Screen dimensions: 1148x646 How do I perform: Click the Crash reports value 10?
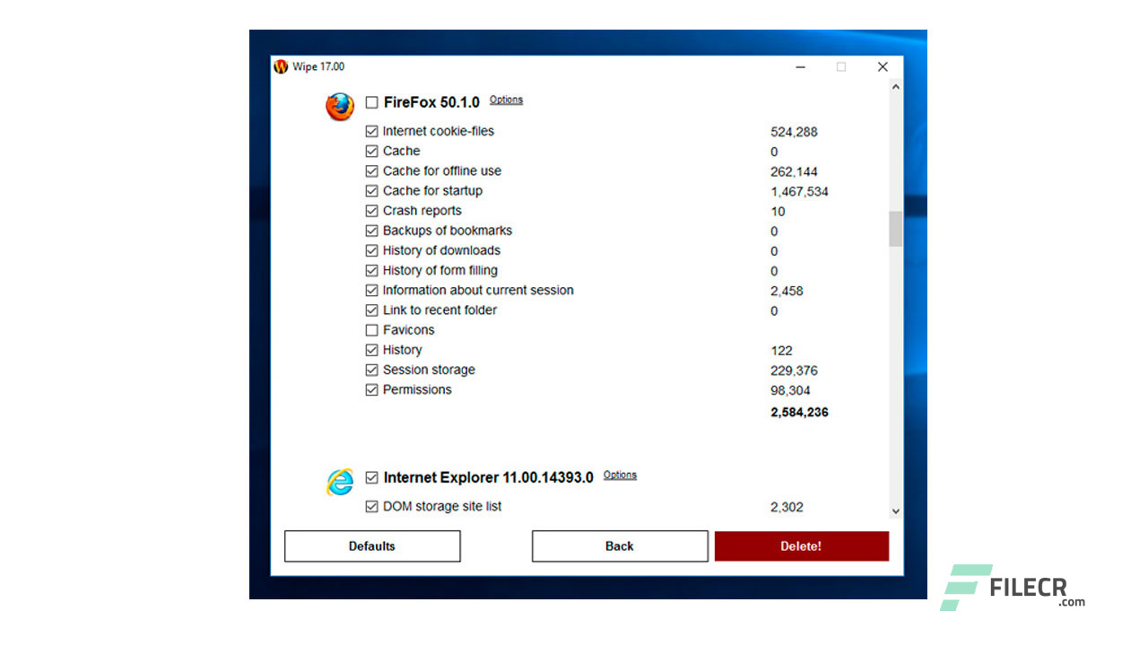coord(778,212)
